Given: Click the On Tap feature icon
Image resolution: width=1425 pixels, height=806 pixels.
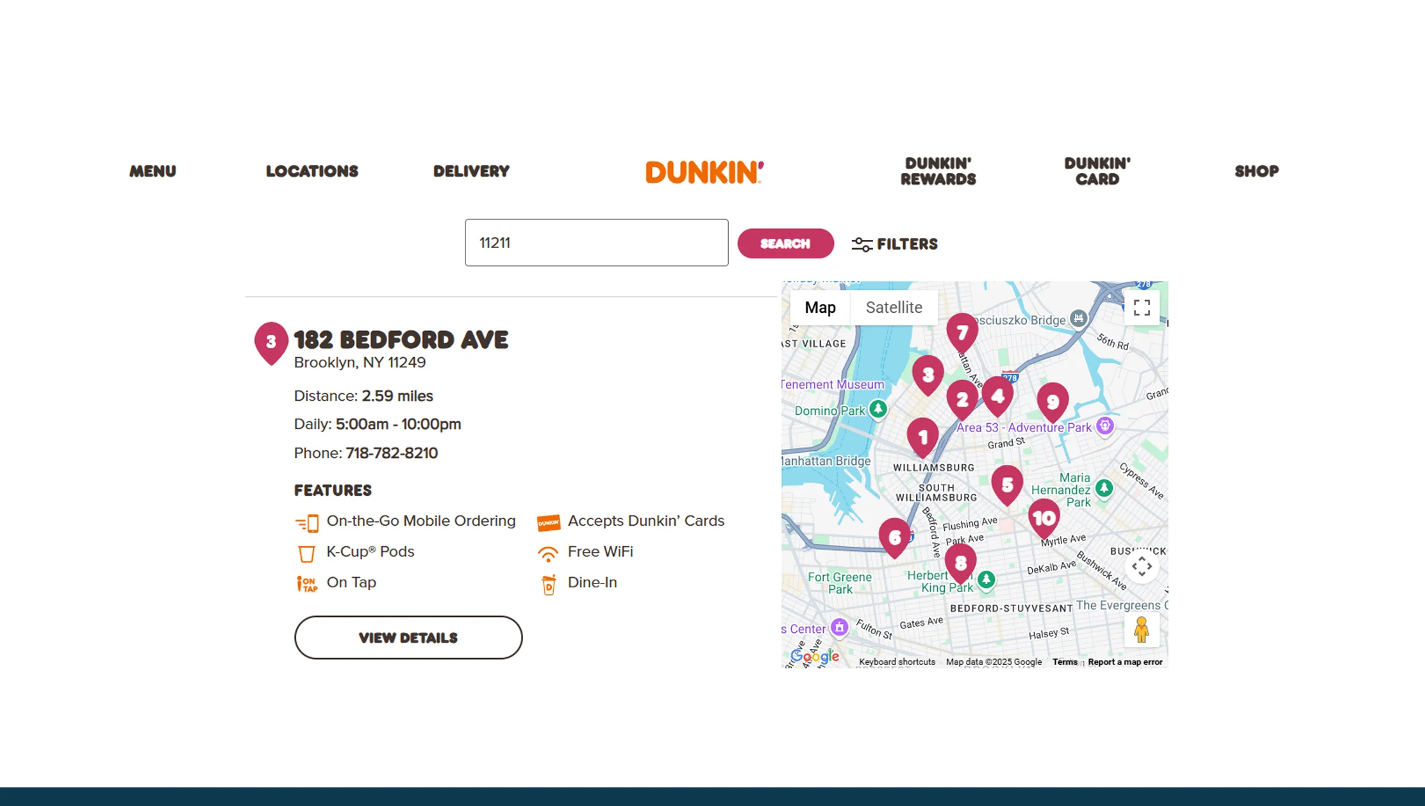Looking at the screenshot, I should coord(306,583).
